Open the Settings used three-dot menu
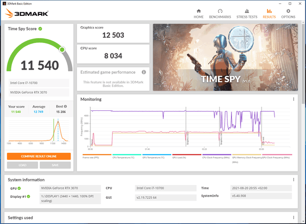Viewport: 306px width, 224px height. click(294, 218)
